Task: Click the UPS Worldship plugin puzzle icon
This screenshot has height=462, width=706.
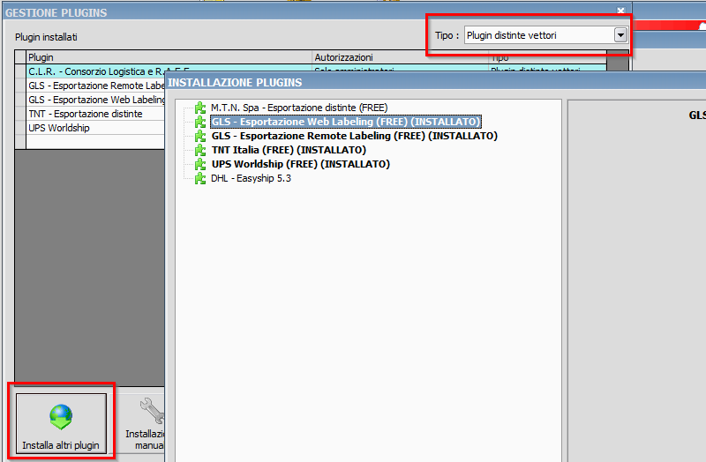Action: pyautogui.click(x=200, y=164)
